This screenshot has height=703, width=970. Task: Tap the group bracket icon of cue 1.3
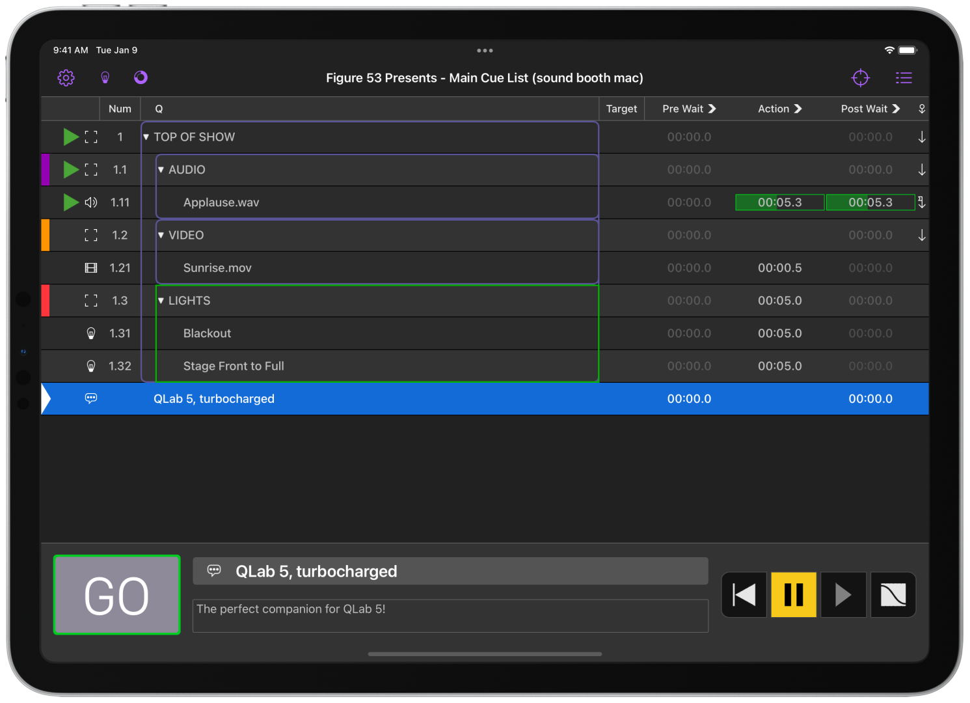coord(91,301)
